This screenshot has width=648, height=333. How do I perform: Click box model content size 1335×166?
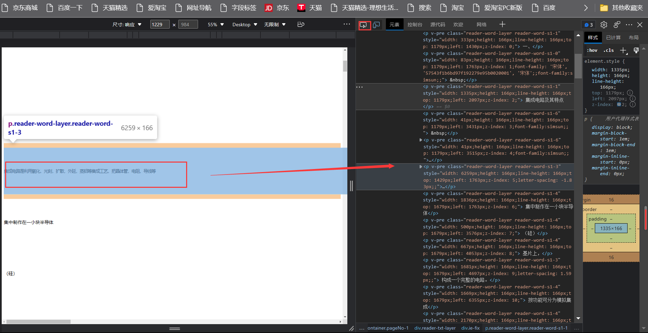(611, 228)
